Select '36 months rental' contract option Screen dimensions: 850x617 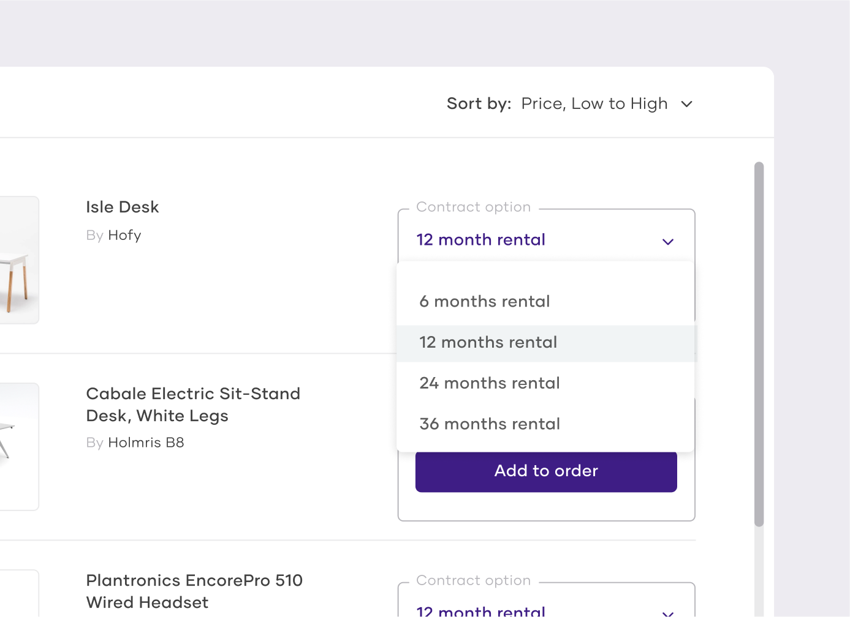489,424
